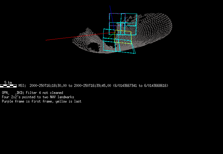Click the 5 km scale bar
The height and width of the screenshot is (154, 223).
click(8, 86)
